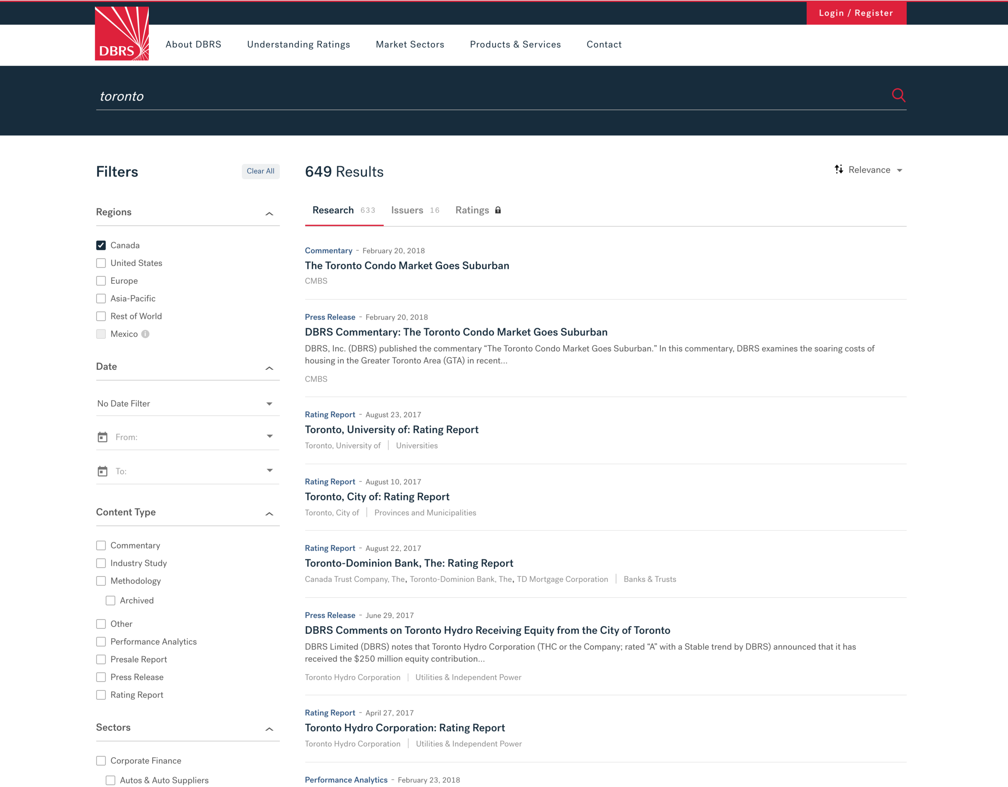Check the Presale Report checkbox
Screen dimensions: 1008x787
tap(101, 659)
